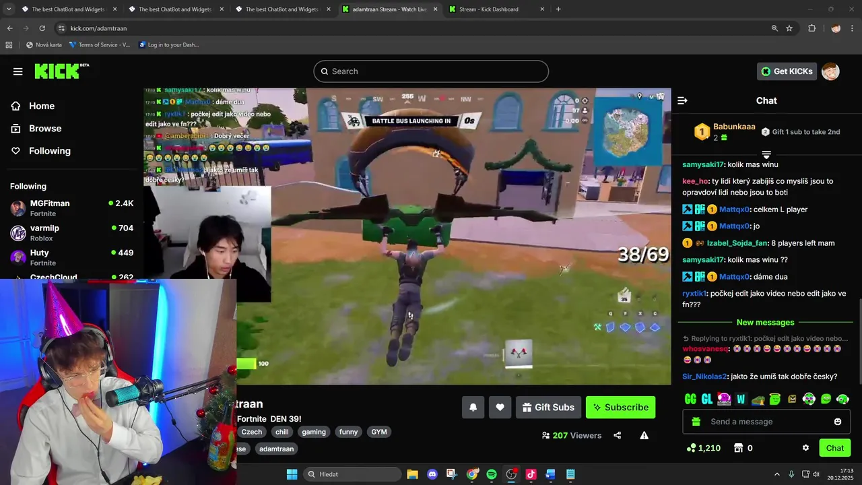
Task: Focus the Kick Search field
Action: tap(431, 71)
